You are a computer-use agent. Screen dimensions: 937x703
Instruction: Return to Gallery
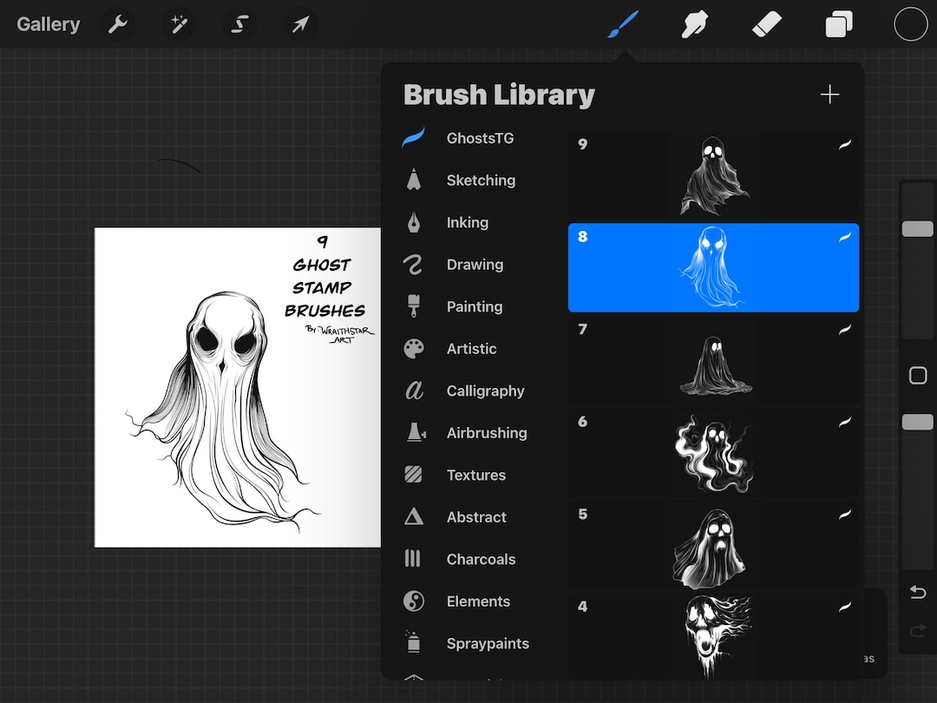coord(48,24)
